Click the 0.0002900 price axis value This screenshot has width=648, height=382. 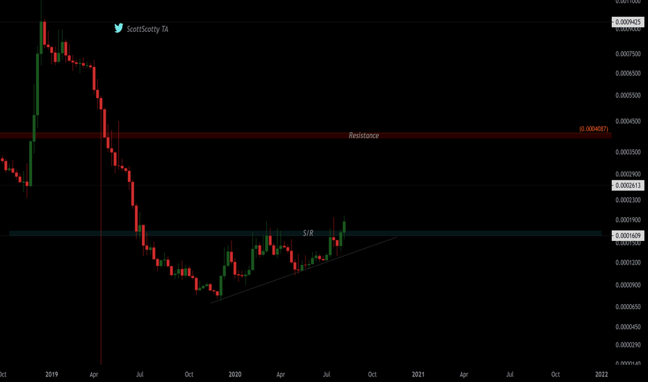628,174
